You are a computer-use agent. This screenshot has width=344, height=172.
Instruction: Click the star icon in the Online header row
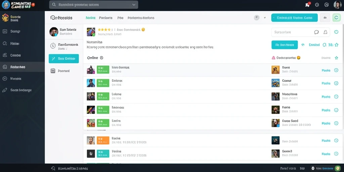click(x=336, y=58)
